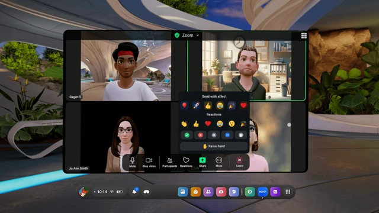
Task: Open the Participants panel
Action: point(170,162)
